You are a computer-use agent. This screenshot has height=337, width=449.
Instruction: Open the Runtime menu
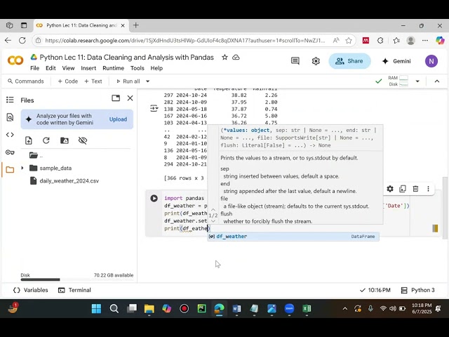(114, 68)
